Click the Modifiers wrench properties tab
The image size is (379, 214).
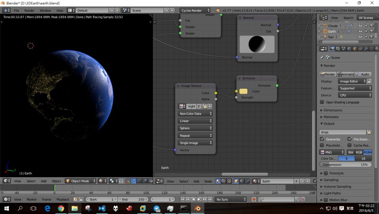tap(366, 49)
